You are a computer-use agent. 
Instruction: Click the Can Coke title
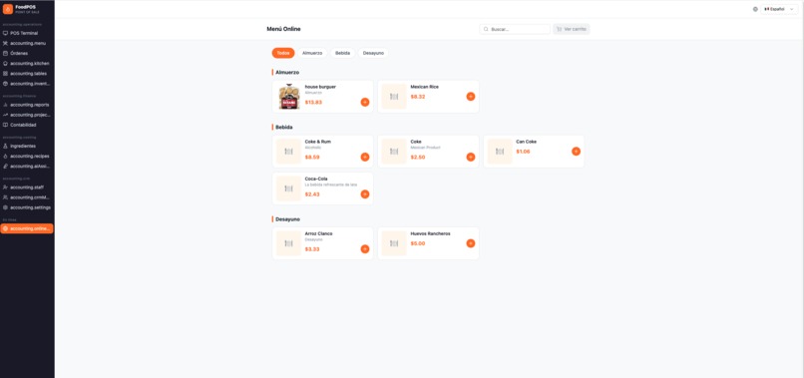pos(527,142)
